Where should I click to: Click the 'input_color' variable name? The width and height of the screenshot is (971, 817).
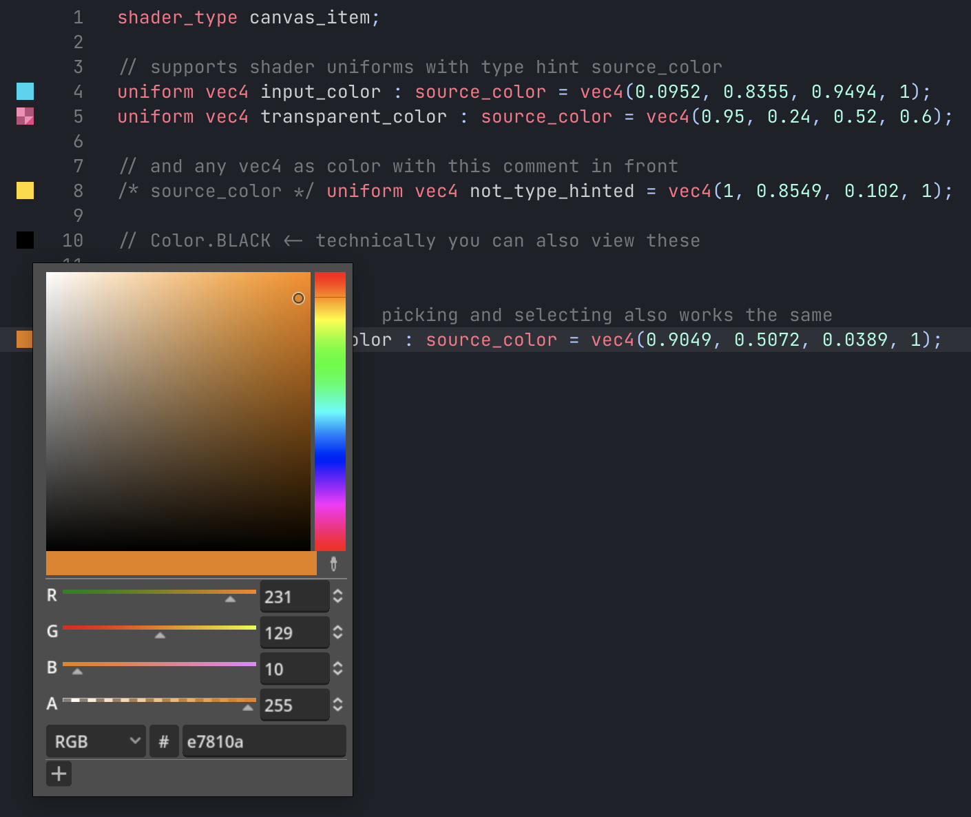(x=320, y=92)
